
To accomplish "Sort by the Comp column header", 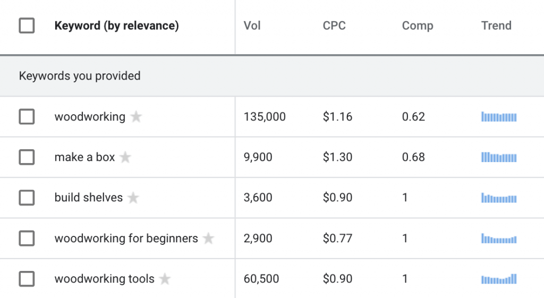I will (418, 25).
